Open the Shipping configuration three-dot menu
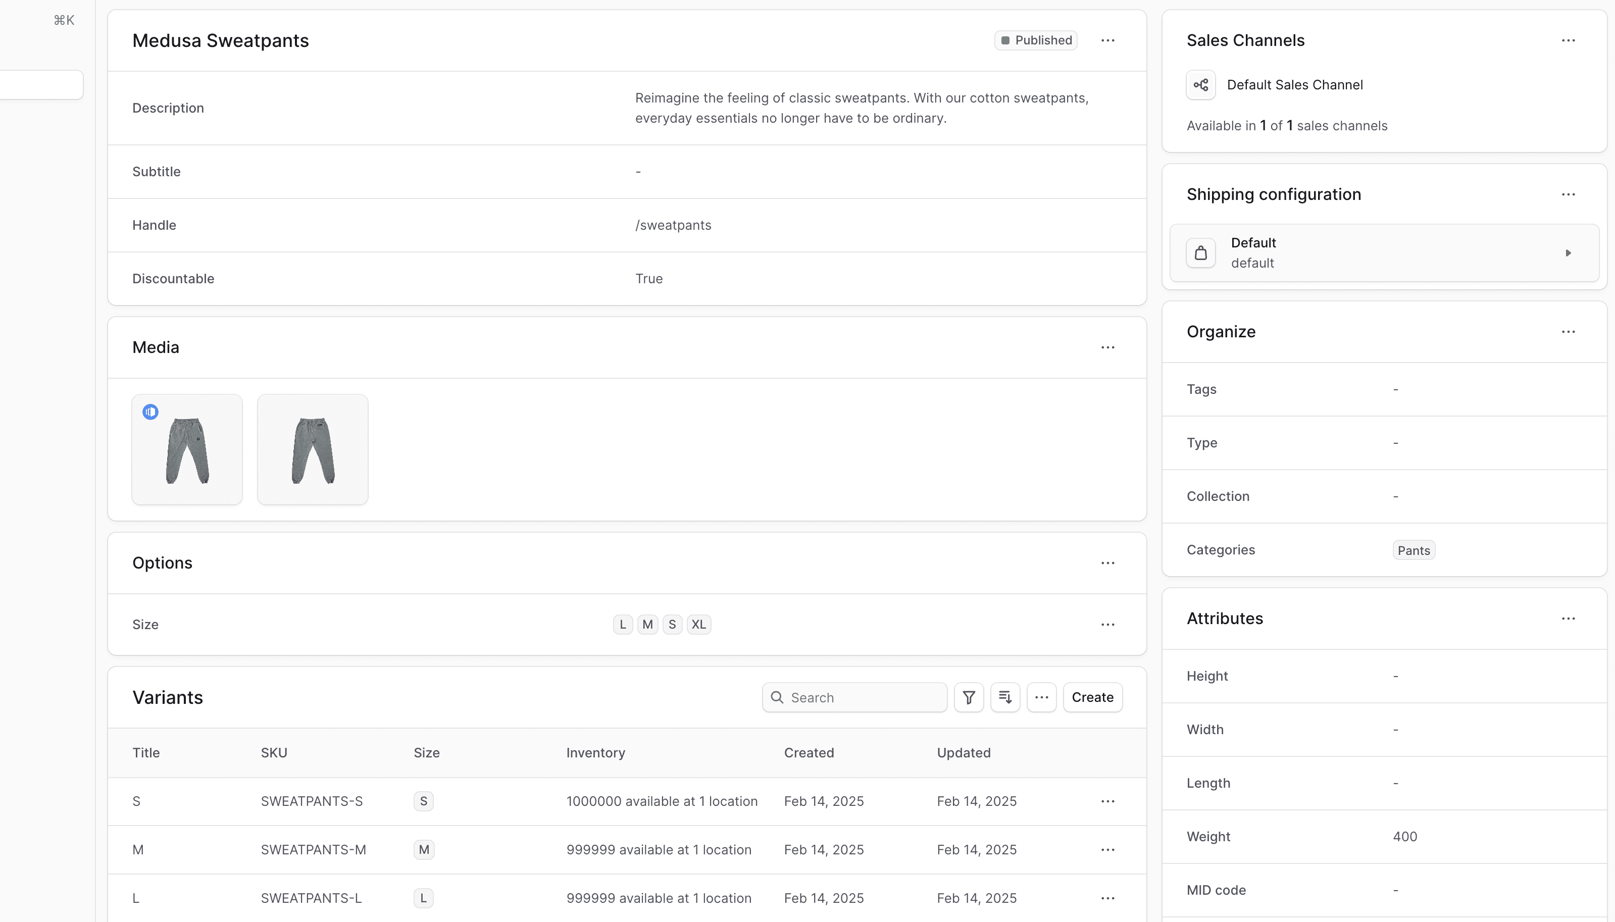Viewport: 1615px width, 922px height. click(x=1568, y=194)
